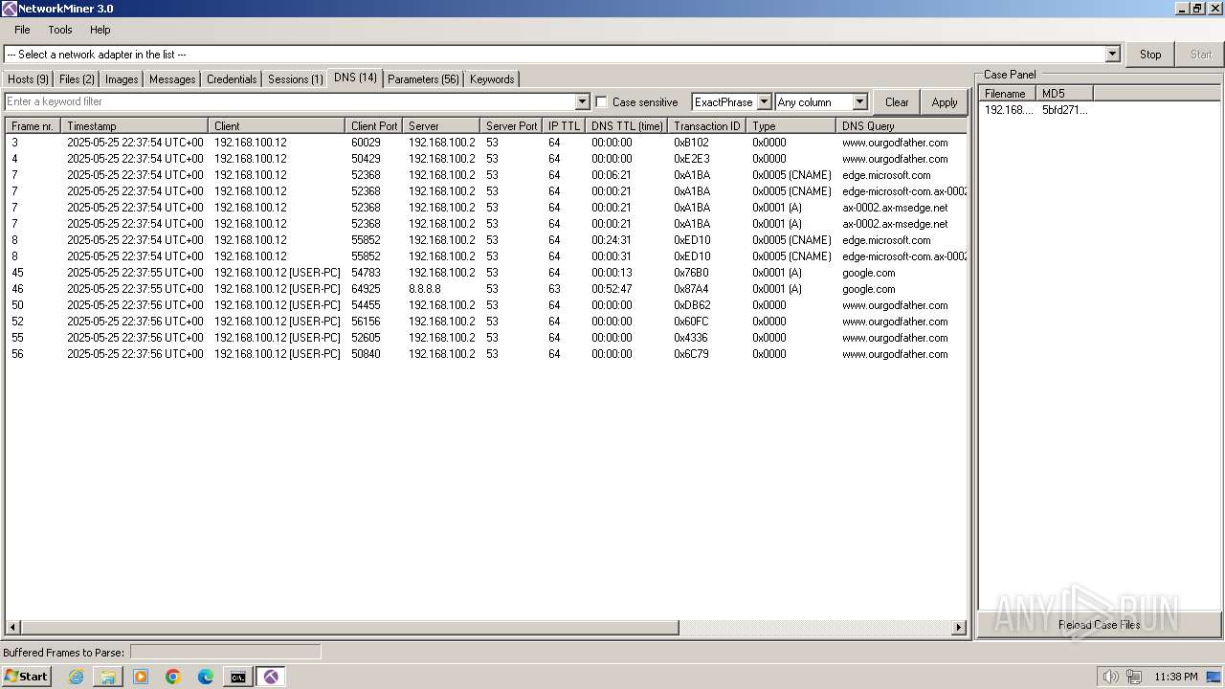The height and width of the screenshot is (689, 1225).
Task: Click the right scroll arrow of DNS table
Action: (x=958, y=628)
